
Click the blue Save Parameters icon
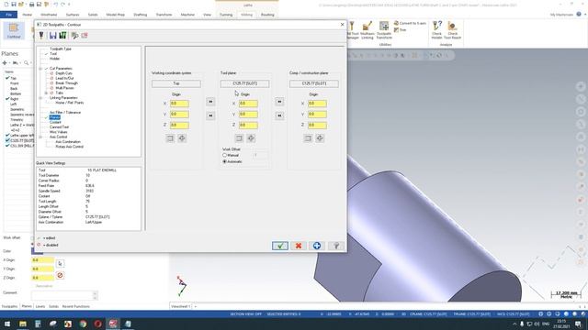click(53, 35)
